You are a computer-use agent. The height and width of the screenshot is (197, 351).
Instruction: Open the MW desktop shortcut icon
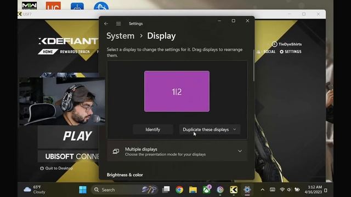29,5
